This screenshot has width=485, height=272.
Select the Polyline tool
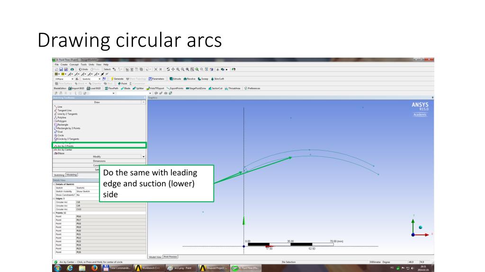click(60, 118)
